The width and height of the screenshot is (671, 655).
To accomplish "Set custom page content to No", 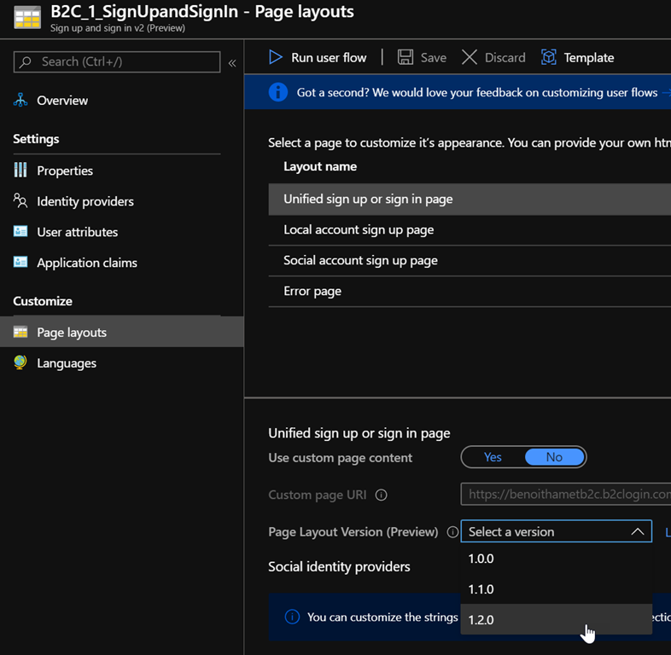I will [554, 457].
